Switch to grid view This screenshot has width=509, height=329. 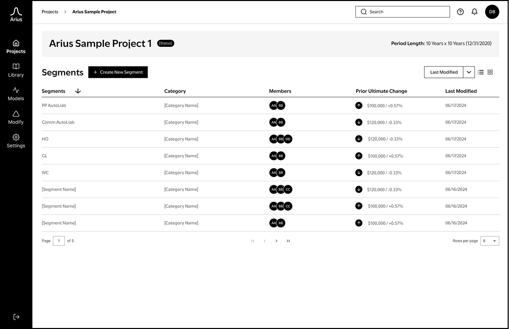coord(490,72)
